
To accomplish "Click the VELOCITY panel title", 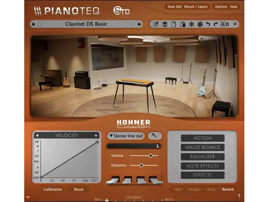I will pyautogui.click(x=67, y=135).
